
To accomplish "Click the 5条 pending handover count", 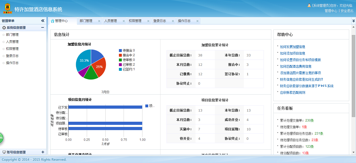I will (x=305, y=127).
